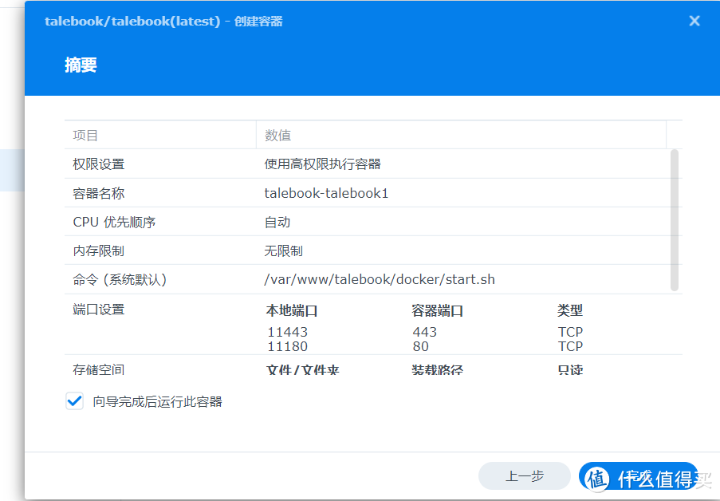Image resolution: width=720 pixels, height=501 pixels.
Task: Click the 上一步 button
Action: pyautogui.click(x=525, y=475)
